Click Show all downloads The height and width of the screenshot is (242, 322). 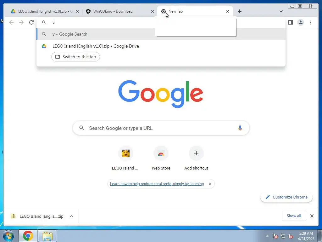click(294, 216)
